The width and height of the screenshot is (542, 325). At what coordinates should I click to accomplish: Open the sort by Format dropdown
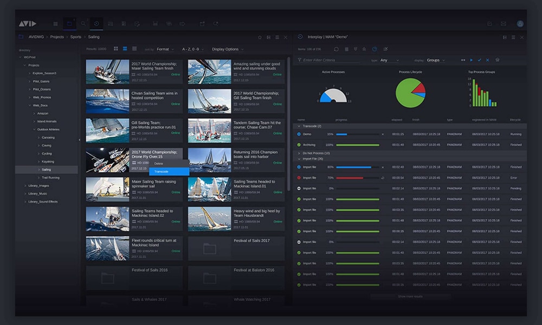coord(165,49)
